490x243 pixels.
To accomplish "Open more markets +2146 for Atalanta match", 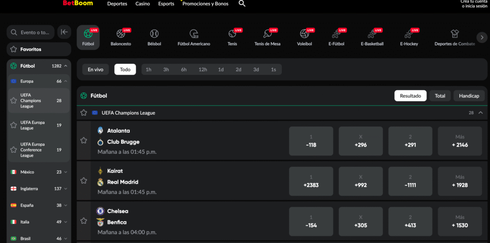I will [460, 141].
